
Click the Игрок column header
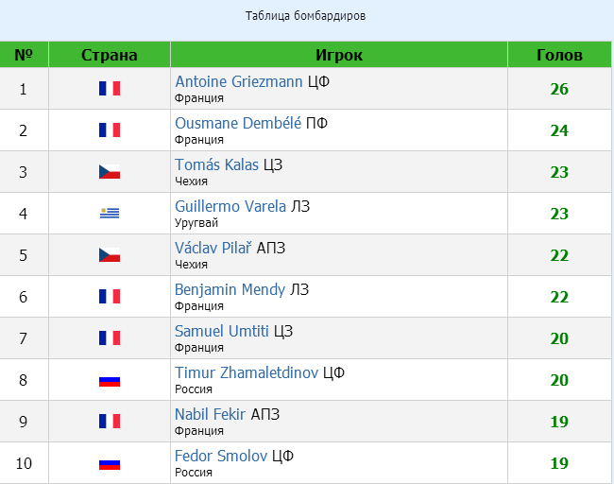pyautogui.click(x=339, y=55)
